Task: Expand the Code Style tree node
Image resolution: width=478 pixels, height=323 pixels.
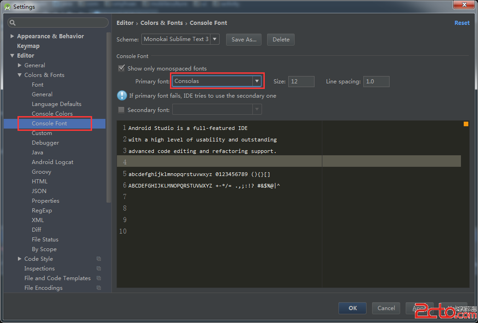Action: coord(20,259)
